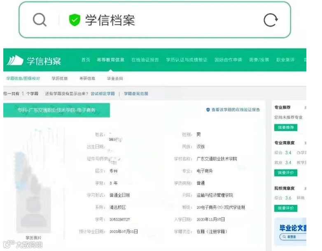
Task: Click 学历类别 value 普通
Action: click(x=201, y=183)
